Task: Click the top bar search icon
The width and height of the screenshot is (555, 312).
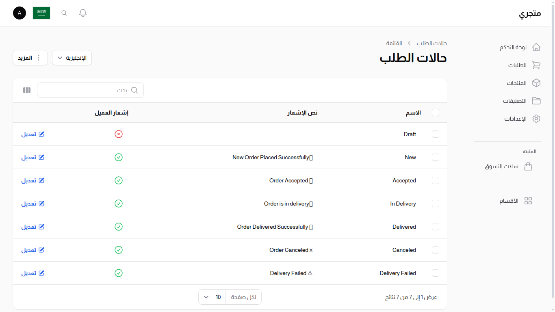Action: (64, 13)
